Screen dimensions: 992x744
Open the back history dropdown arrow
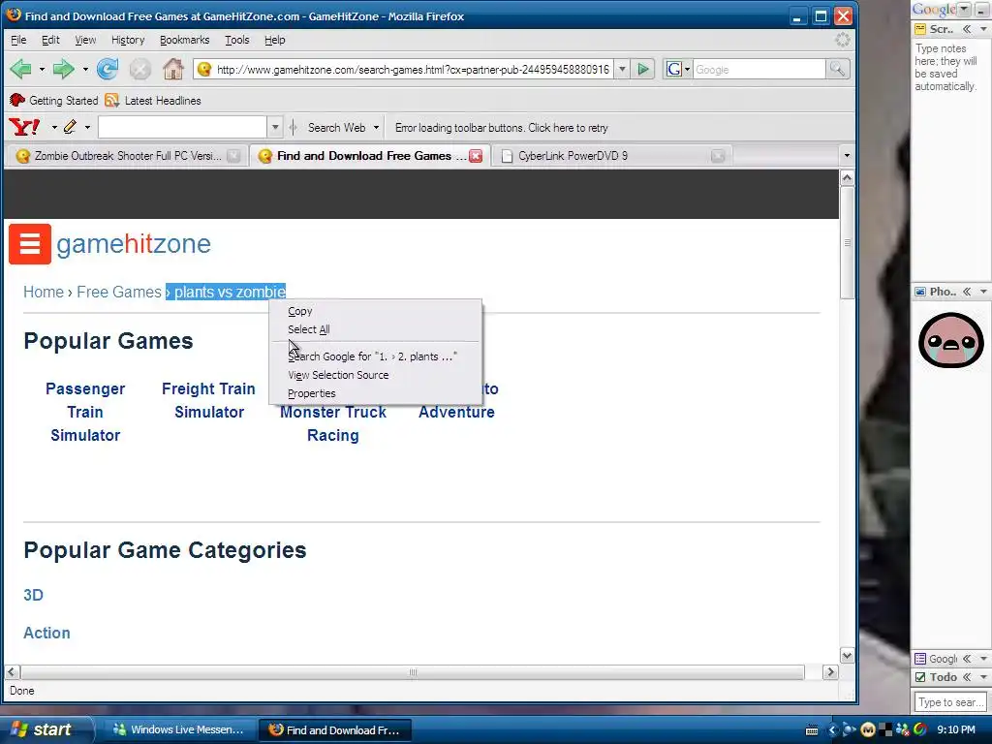point(42,69)
